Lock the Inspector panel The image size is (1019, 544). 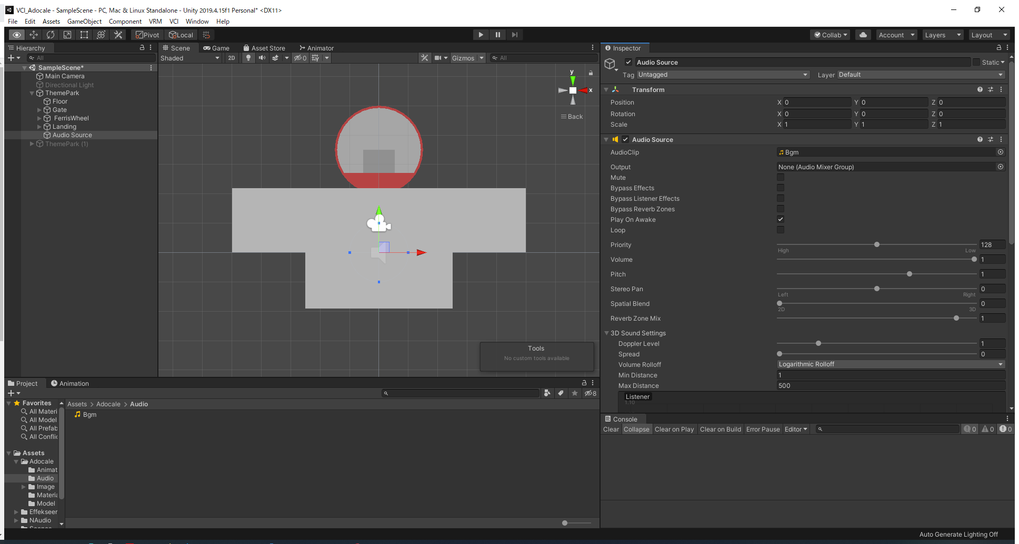click(999, 48)
